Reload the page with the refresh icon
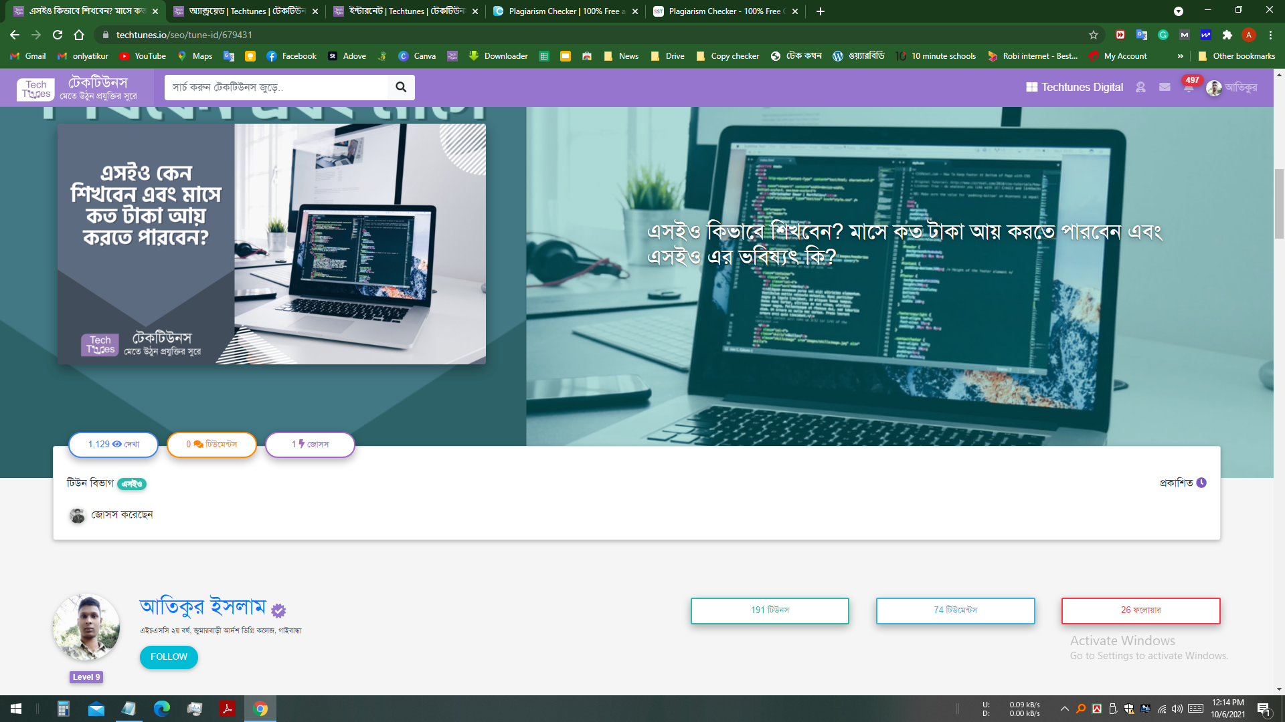The image size is (1285, 722). click(x=58, y=35)
